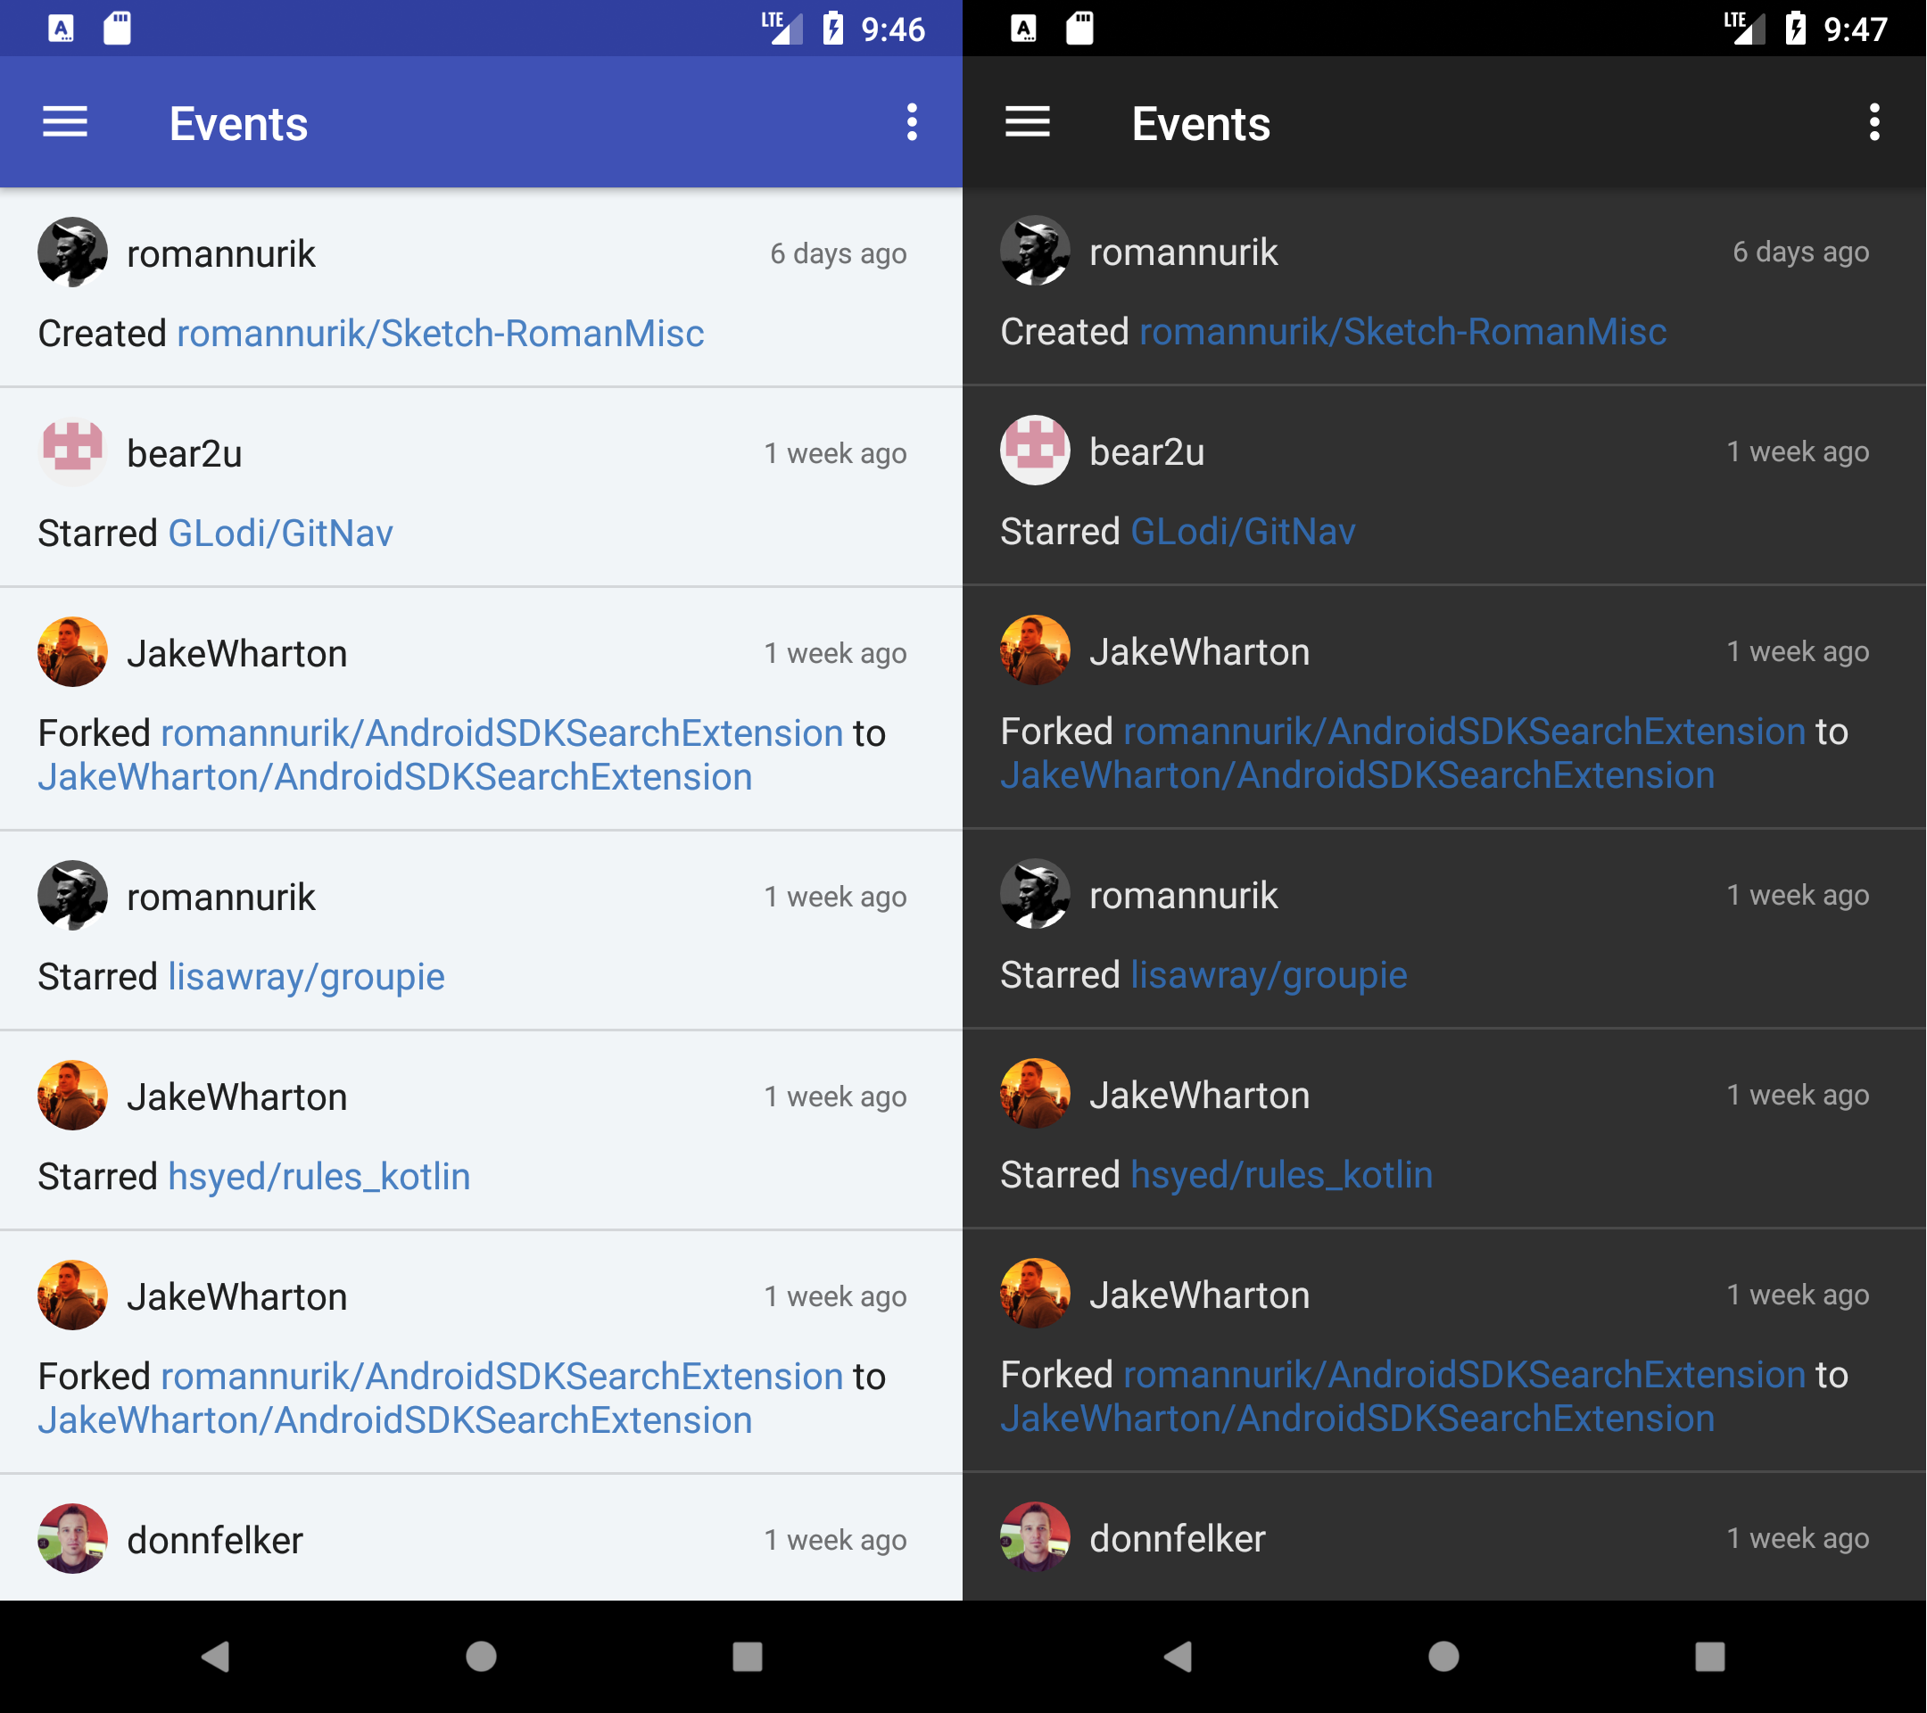This screenshot has width=1927, height=1713.
Task: Open GLodi/GitNav link in dark-theme list
Action: [1243, 532]
